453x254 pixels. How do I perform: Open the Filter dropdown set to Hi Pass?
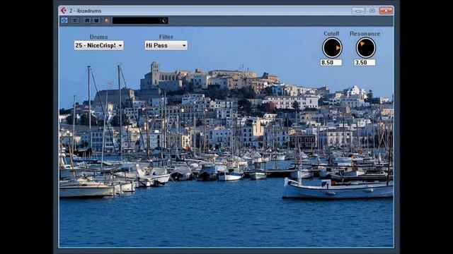[166, 45]
